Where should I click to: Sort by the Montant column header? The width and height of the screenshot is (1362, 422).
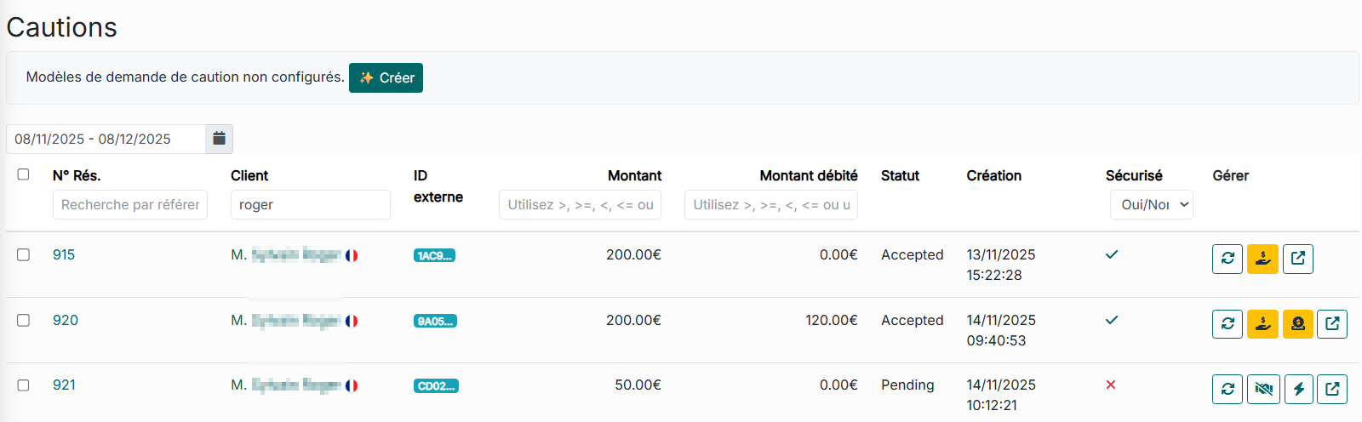tap(634, 175)
